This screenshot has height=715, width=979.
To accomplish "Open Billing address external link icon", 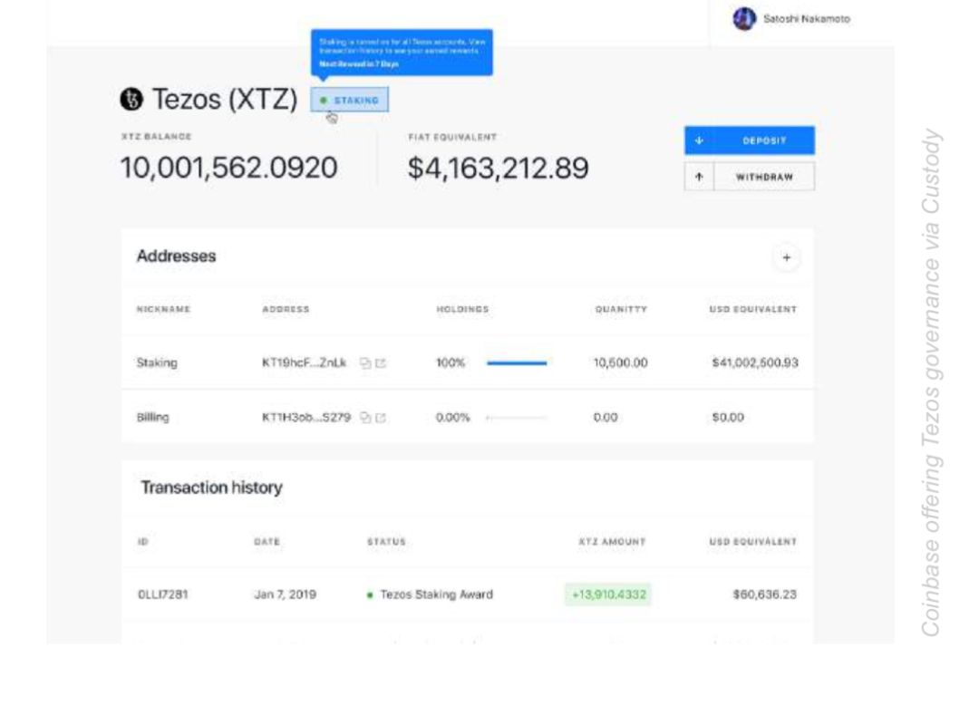I will [x=381, y=418].
